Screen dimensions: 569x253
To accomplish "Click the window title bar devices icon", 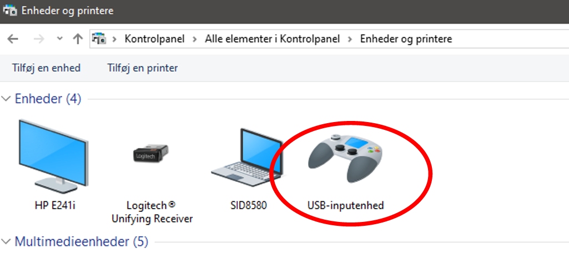I will [10, 11].
